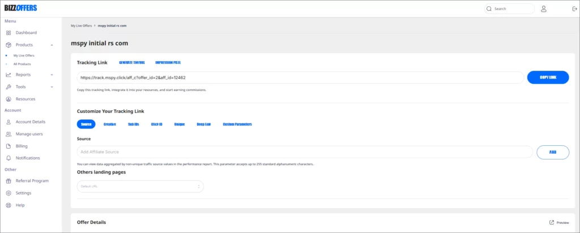This screenshot has width=580, height=233.
Task: Click the Settings gear icon
Action: (8, 193)
